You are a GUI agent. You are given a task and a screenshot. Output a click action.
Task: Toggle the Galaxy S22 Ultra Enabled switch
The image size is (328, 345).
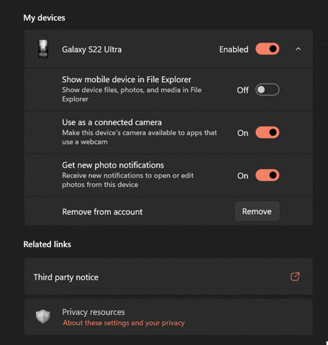tap(268, 49)
